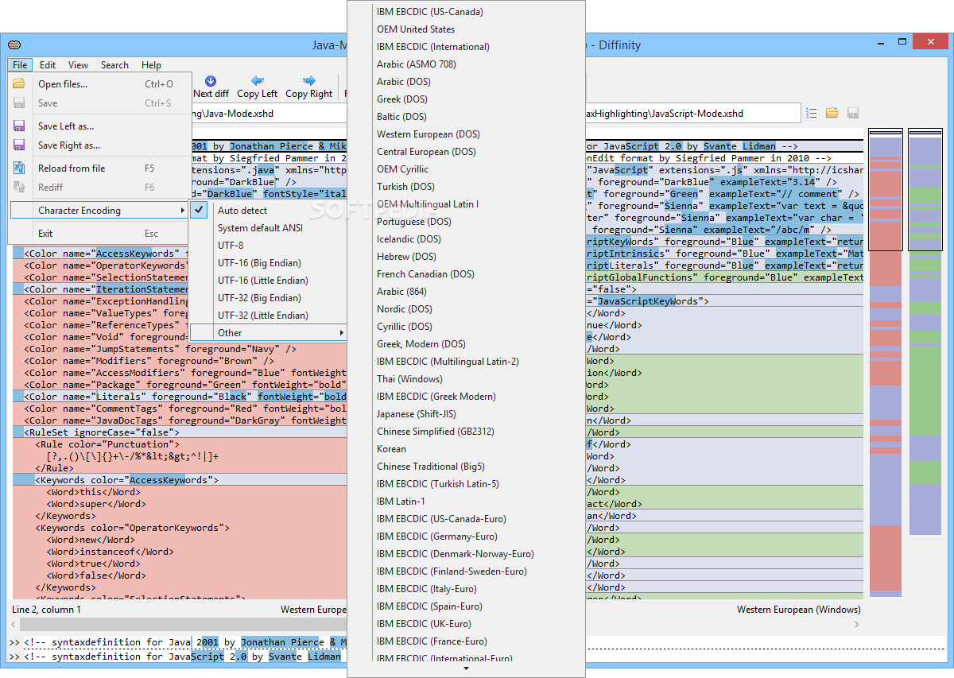Click the save disk icon beside right file path
This screenshot has width=954, height=678.
click(853, 113)
